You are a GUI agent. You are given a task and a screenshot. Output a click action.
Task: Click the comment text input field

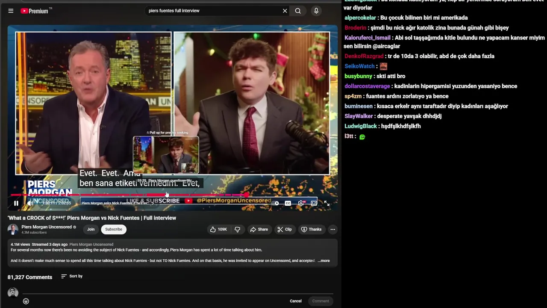(177, 291)
